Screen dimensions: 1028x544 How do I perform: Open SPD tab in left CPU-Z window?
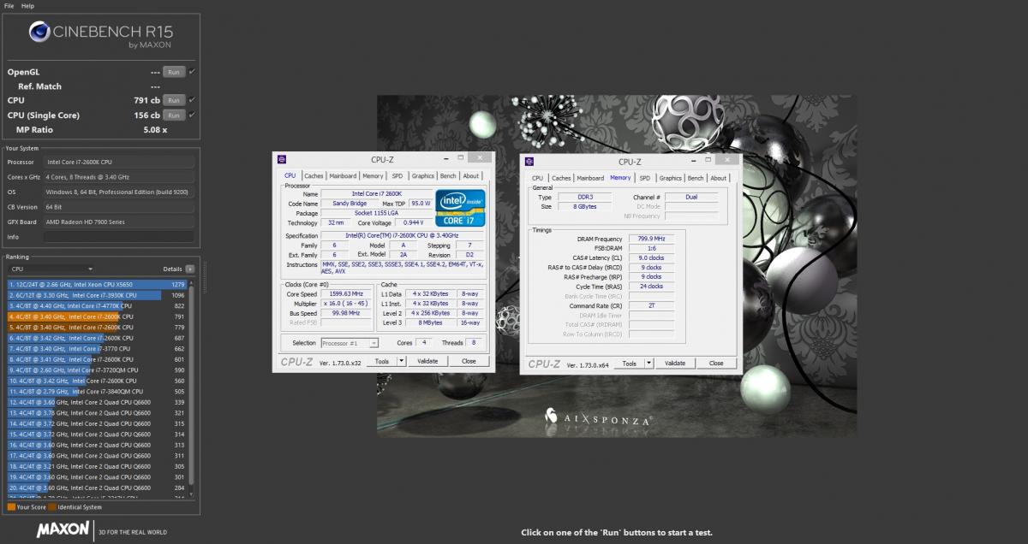[x=397, y=176]
